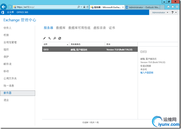The image size is (181, 129).
Task: Open browser tools gear icon
Action: tap(177, 7)
